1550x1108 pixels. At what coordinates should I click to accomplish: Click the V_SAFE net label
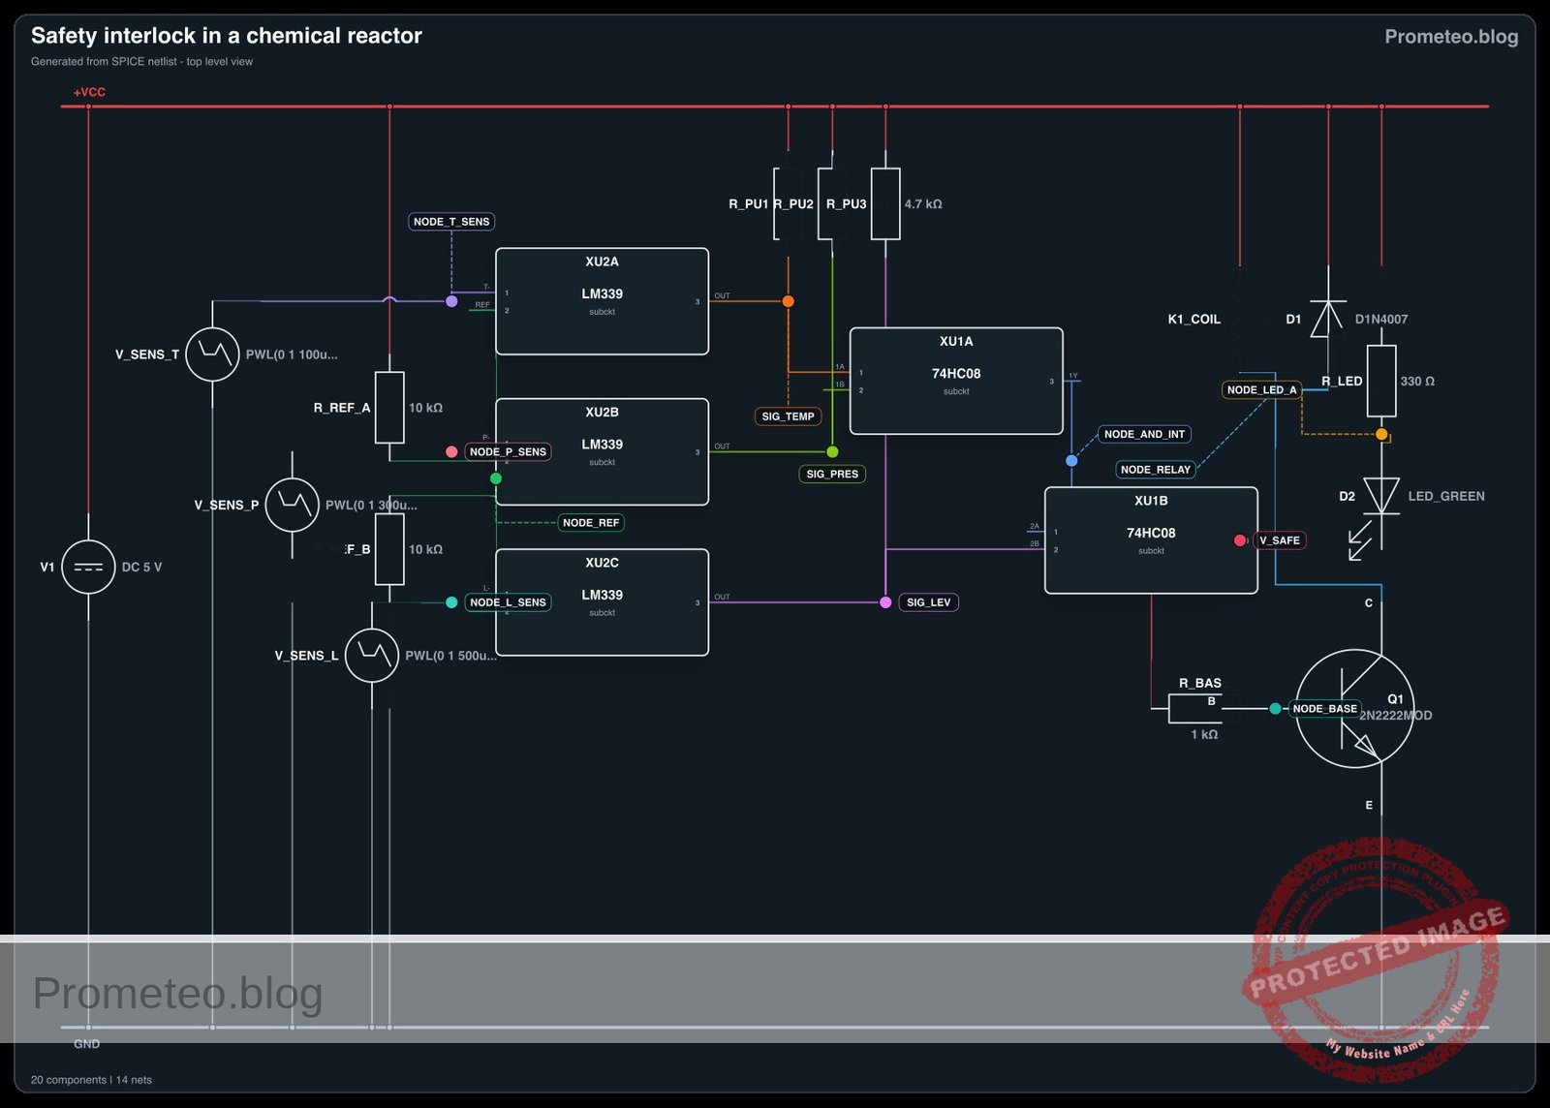(x=1279, y=540)
